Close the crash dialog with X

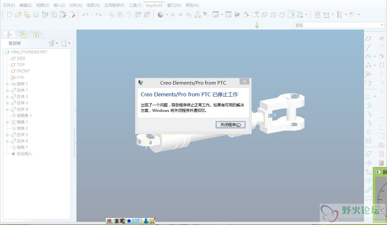coord(244,82)
